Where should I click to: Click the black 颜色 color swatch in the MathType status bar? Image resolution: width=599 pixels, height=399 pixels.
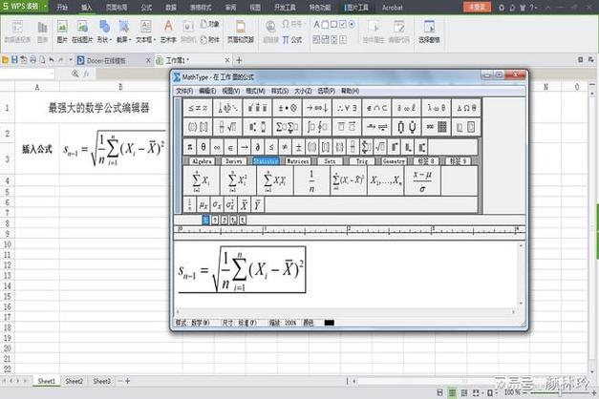pos(329,323)
